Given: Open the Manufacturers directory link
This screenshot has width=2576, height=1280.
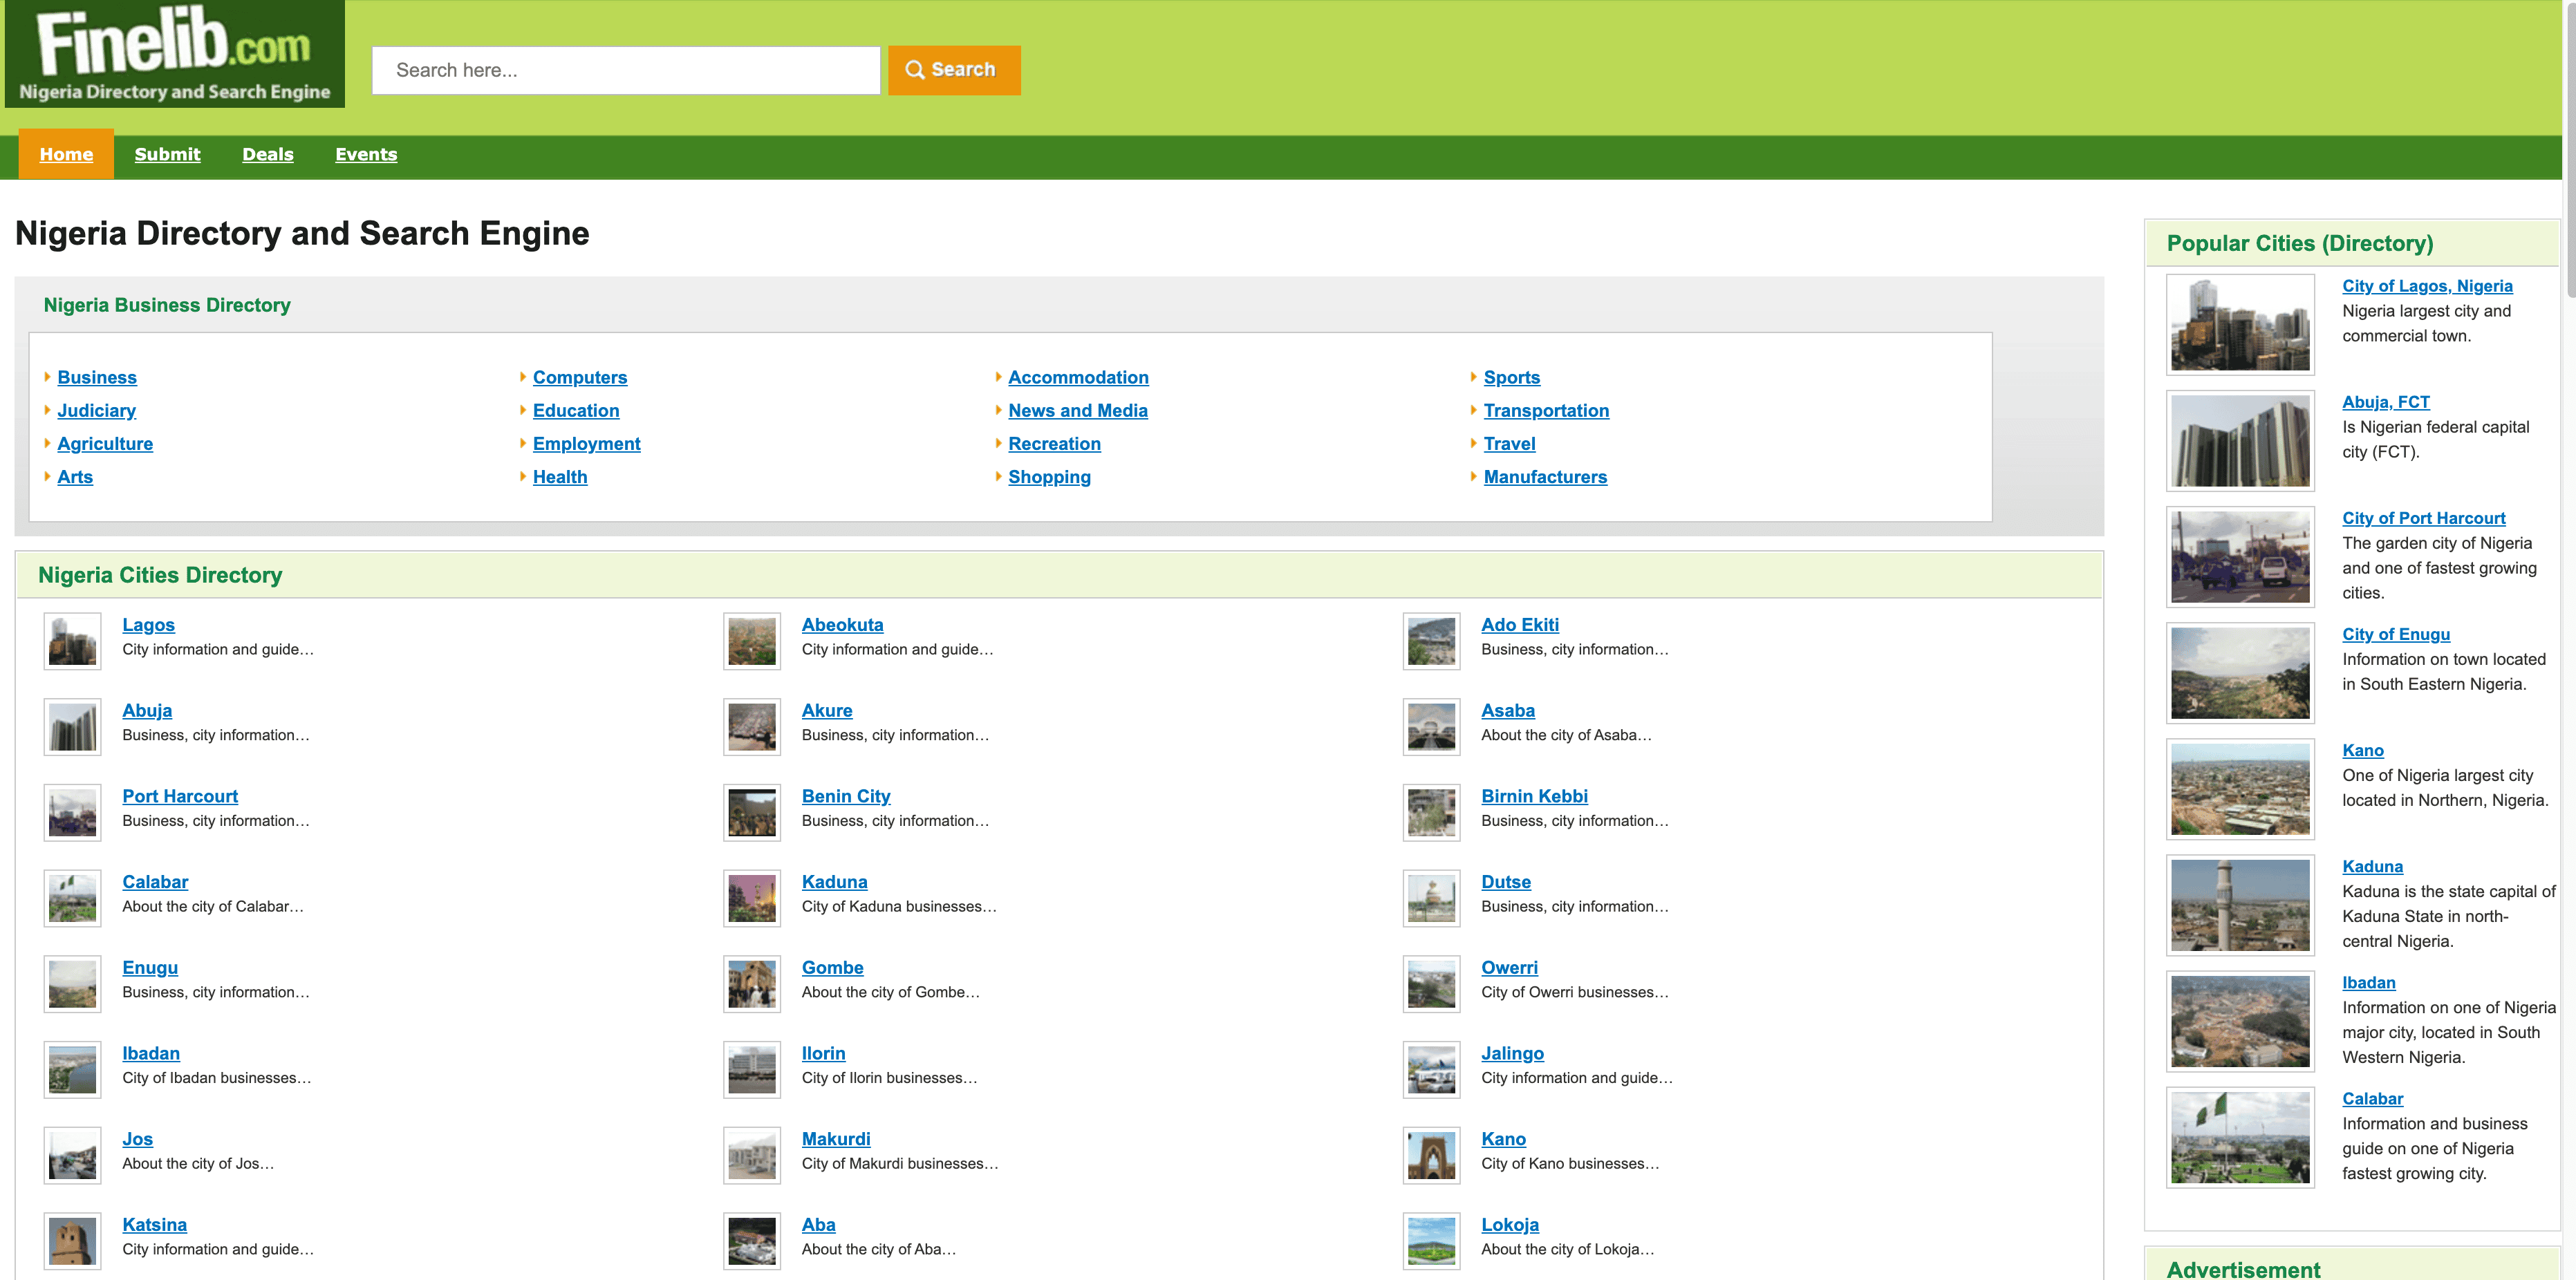Looking at the screenshot, I should click(1544, 477).
